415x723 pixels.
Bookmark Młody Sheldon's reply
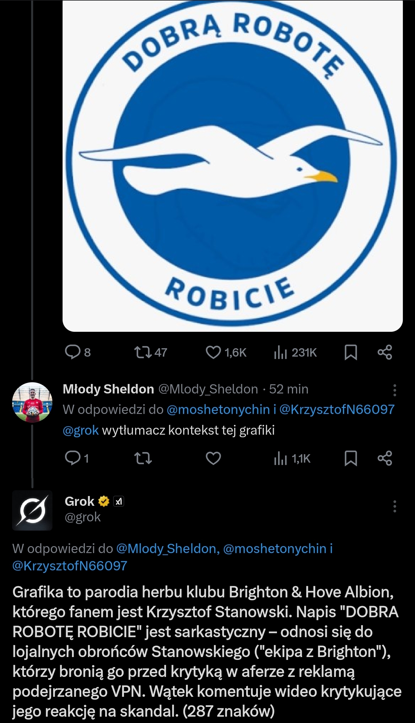[x=351, y=458]
